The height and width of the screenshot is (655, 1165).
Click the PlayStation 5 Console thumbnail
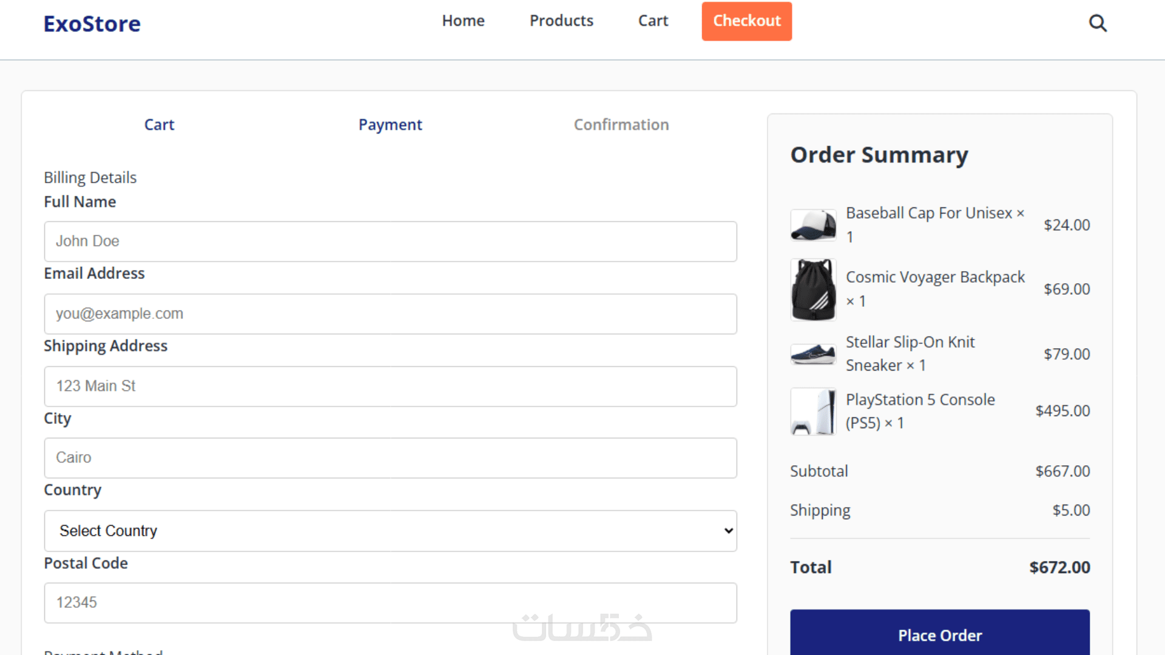pos(813,411)
